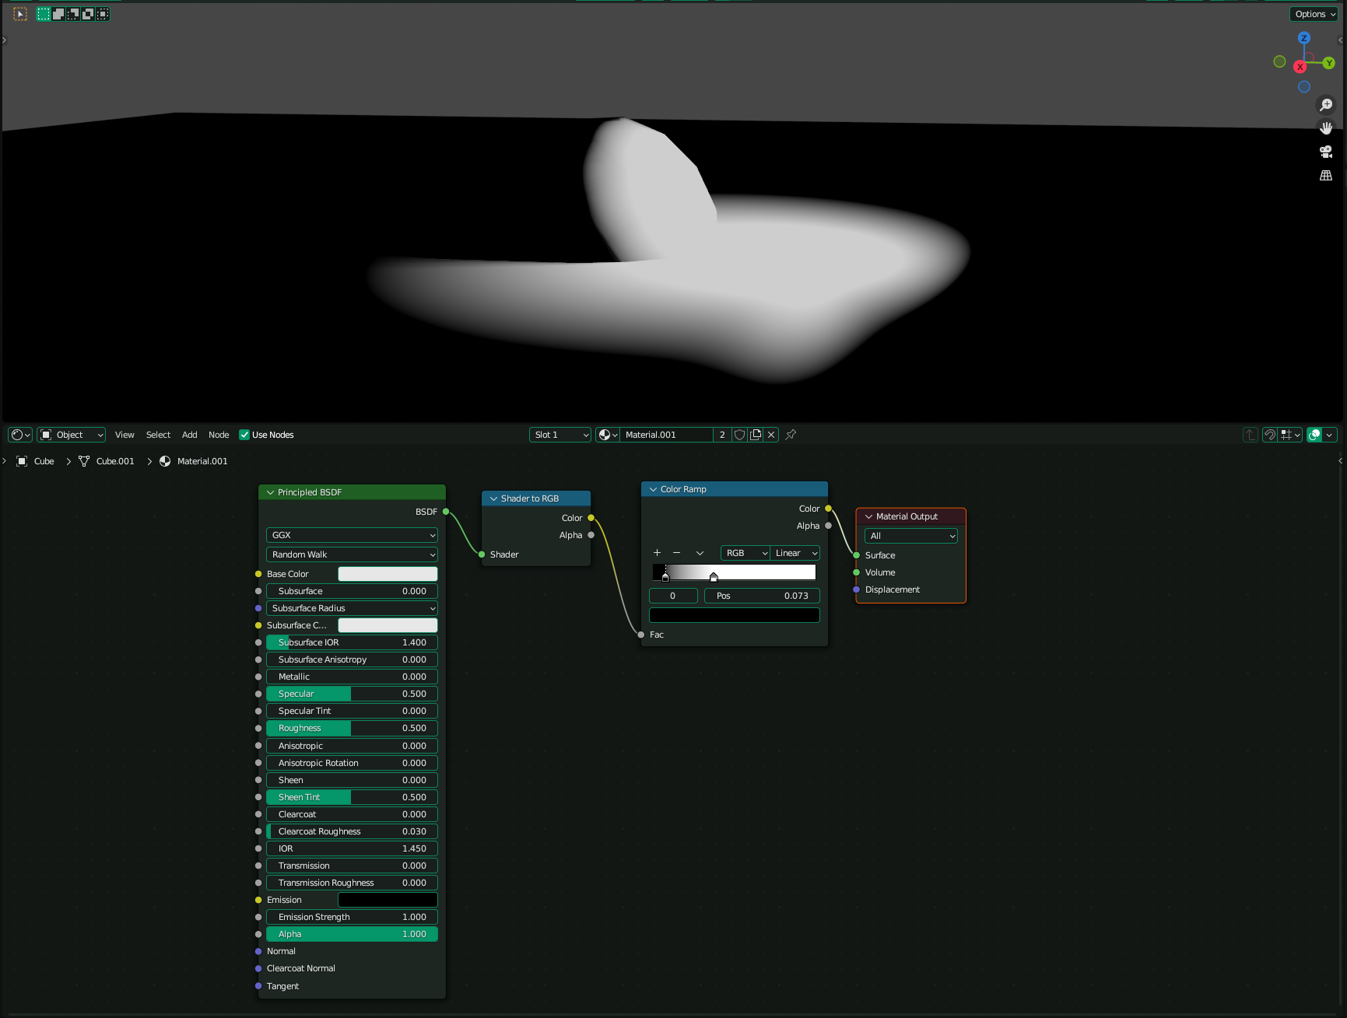The width and height of the screenshot is (1347, 1018).
Task: Click the pan view hand icon
Action: 1326,128
